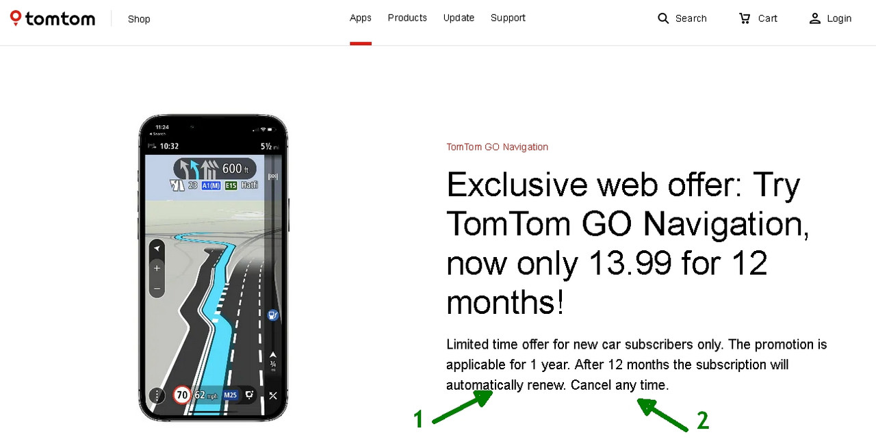This screenshot has height=439, width=876.
Task: Tap the M25 road badge on phone
Action: click(231, 395)
